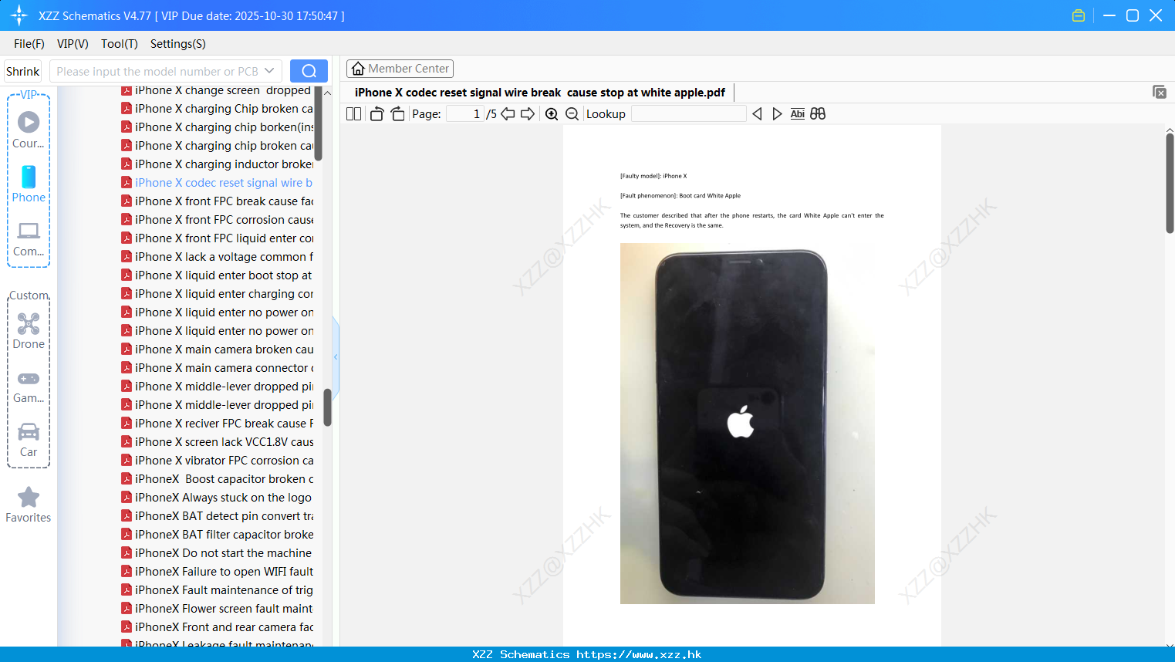Open iPhoneX Always stuck on the logo
Image resolution: width=1175 pixels, height=662 pixels.
click(217, 498)
